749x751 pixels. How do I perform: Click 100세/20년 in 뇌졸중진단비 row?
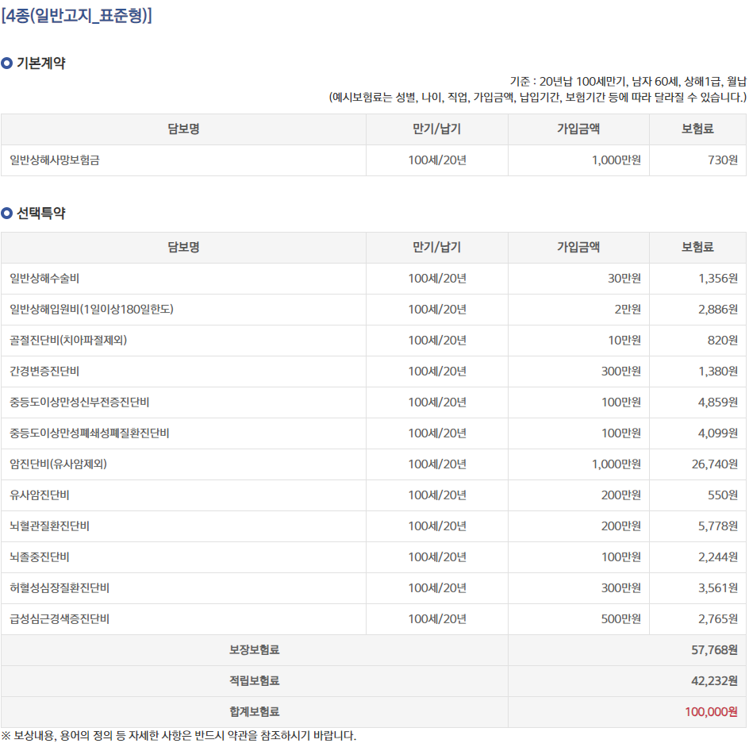[x=437, y=557]
